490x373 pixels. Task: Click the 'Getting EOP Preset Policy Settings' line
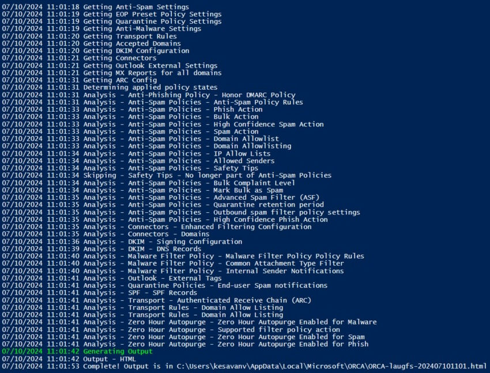tap(152, 14)
